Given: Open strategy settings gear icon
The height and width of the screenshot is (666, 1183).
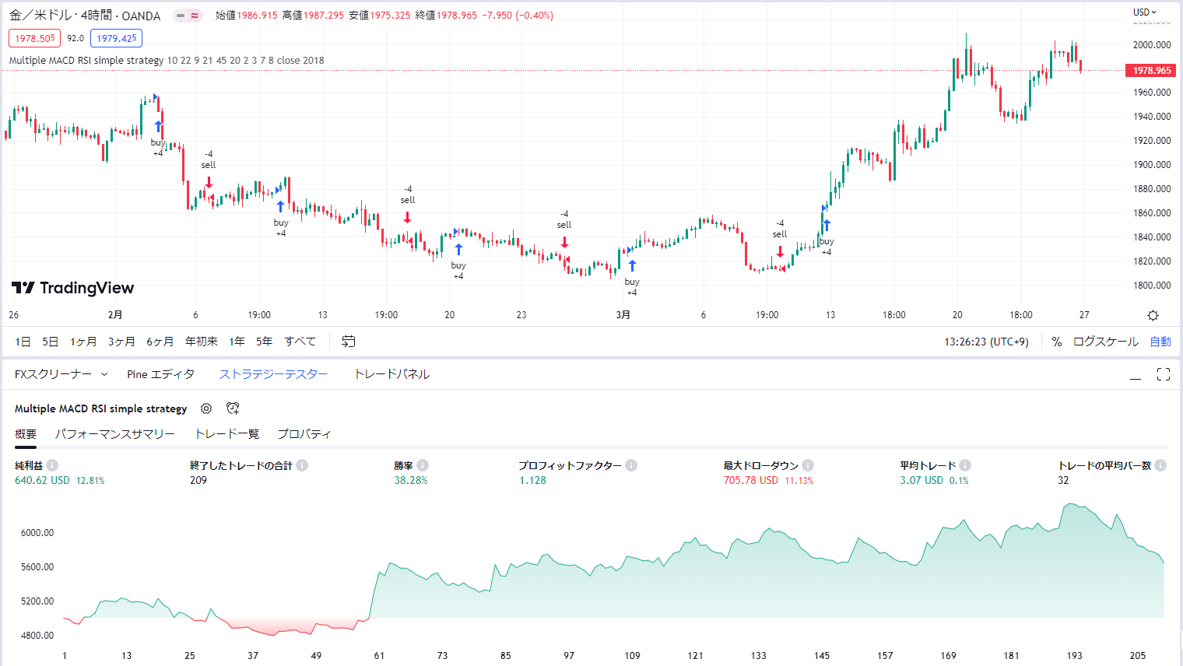Looking at the screenshot, I should [206, 408].
